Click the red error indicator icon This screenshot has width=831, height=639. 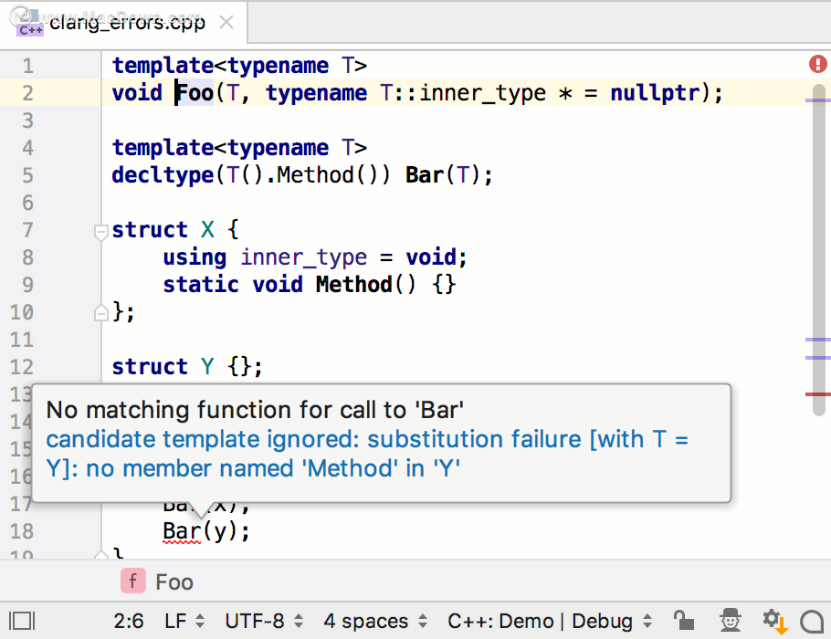[x=817, y=64]
